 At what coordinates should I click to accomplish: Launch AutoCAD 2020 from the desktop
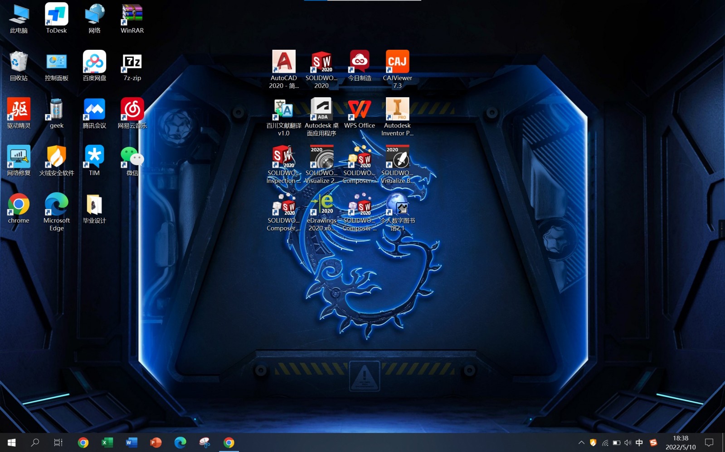pos(284,70)
